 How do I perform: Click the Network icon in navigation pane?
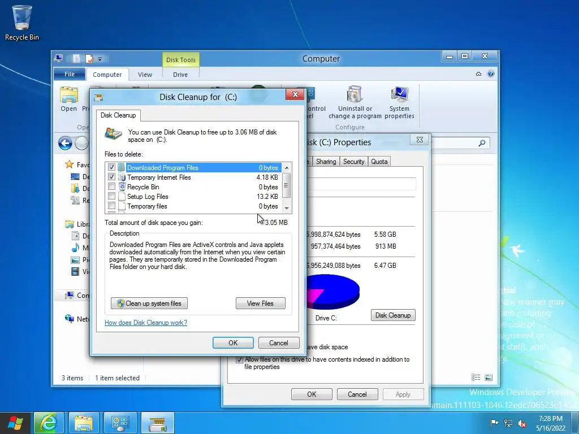[69, 319]
